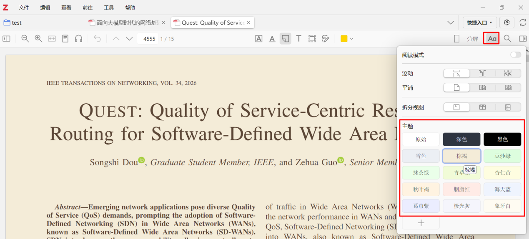529x239 pixels.
Task: Select no split view option
Action: 456,107
